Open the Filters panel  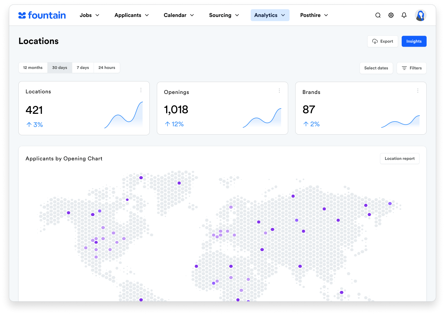[411, 68]
